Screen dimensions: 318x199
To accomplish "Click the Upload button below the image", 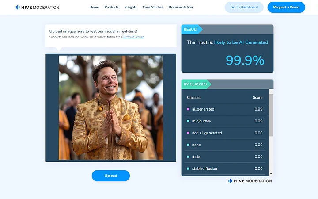I will coord(111,176).
